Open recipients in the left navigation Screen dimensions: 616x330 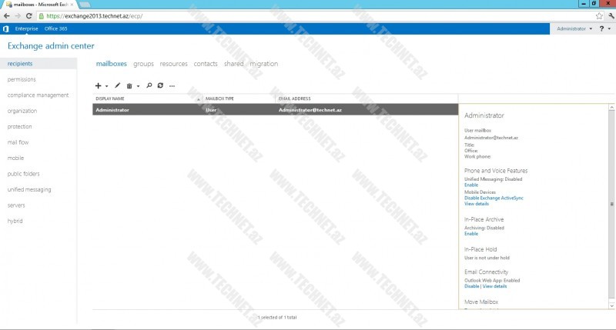[x=38, y=64]
